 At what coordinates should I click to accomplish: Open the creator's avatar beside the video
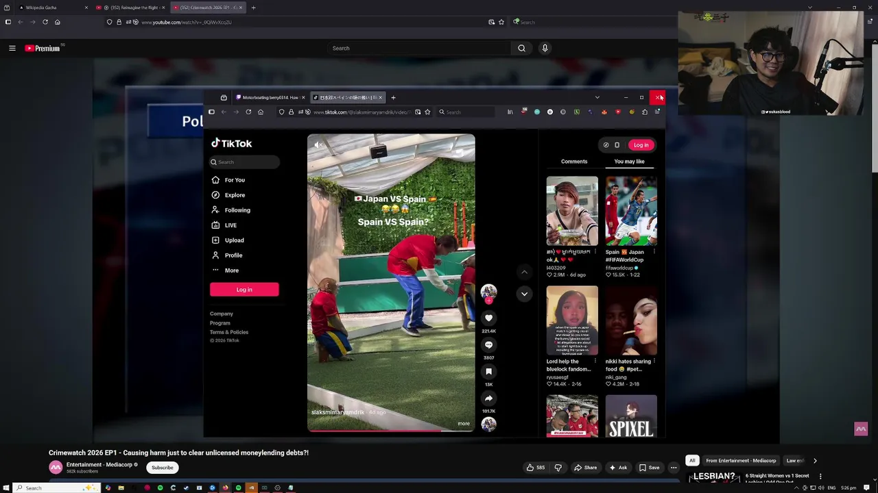488,292
